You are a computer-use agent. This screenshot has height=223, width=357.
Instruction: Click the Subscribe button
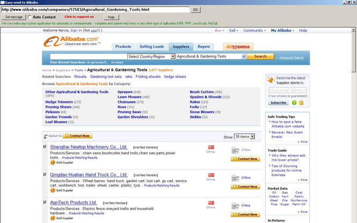pyautogui.click(x=278, y=103)
